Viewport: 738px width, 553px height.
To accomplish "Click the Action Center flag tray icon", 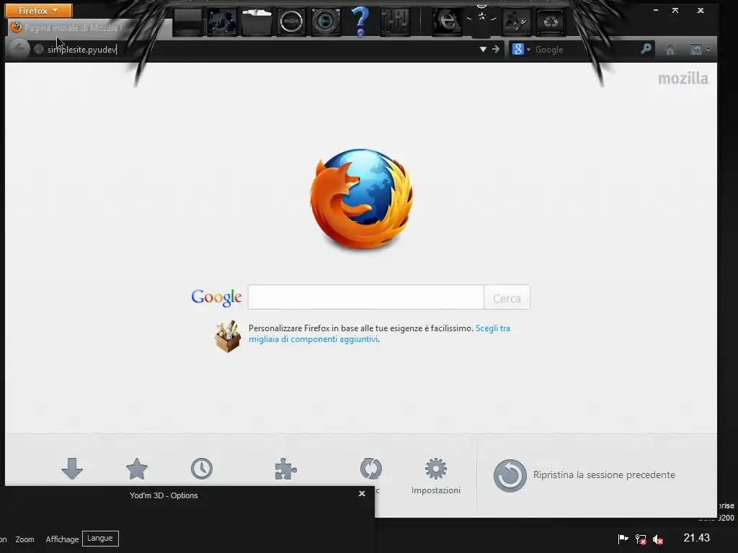I will pyautogui.click(x=623, y=539).
